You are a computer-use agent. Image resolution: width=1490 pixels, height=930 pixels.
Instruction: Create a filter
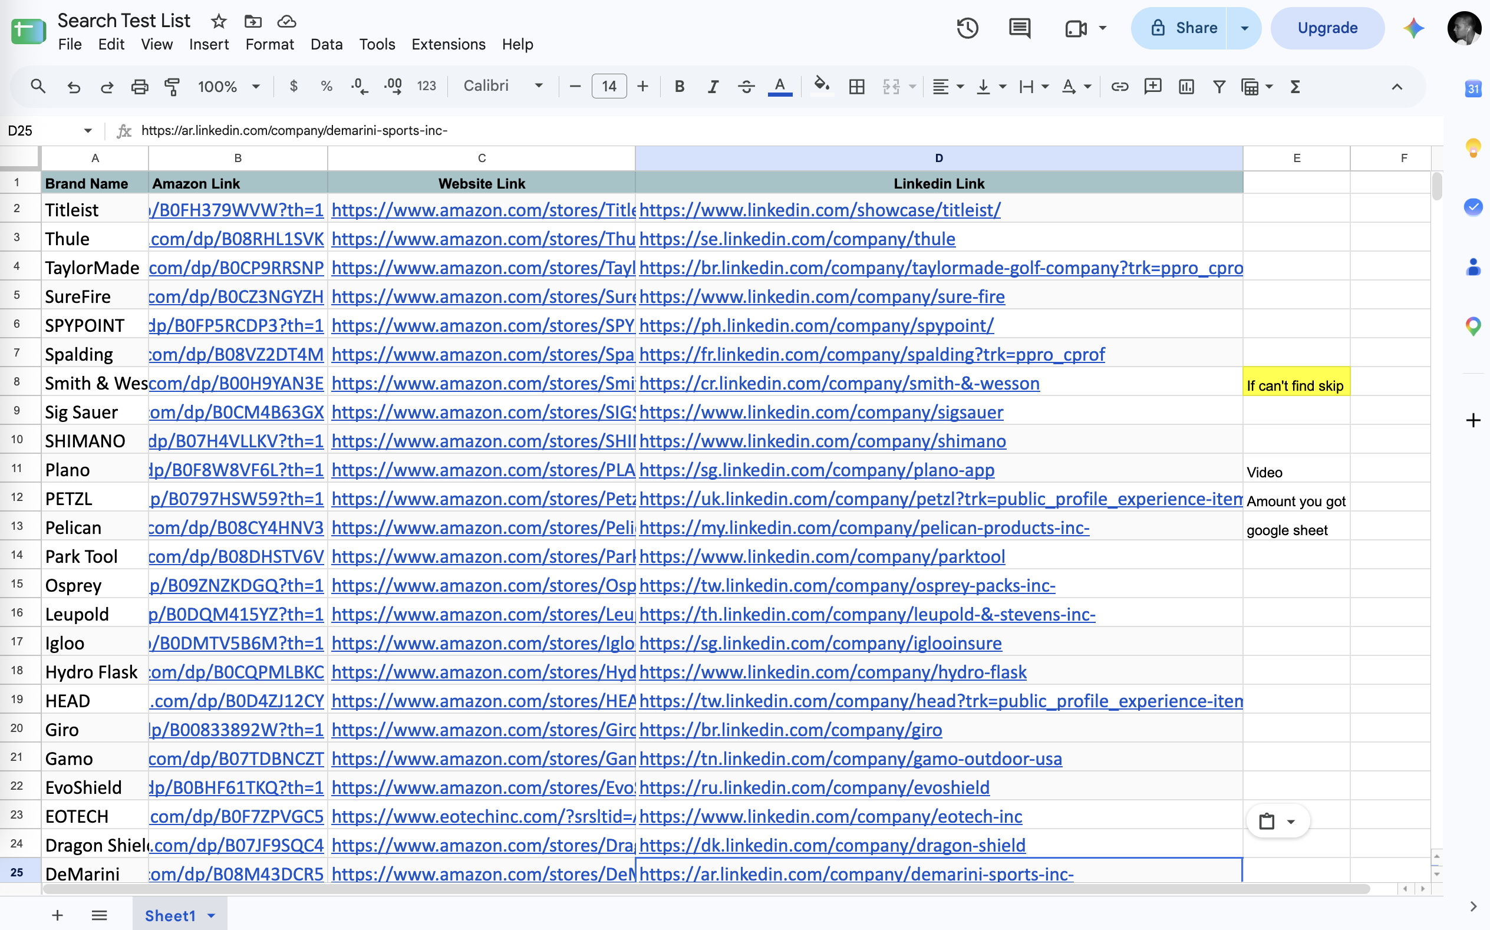pyautogui.click(x=1219, y=87)
